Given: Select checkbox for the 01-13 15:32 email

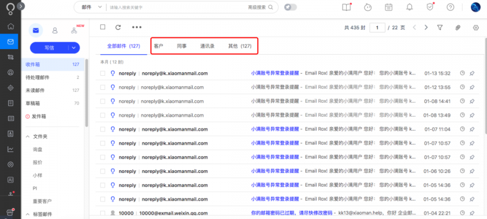Looking at the screenshot, I should tap(103, 73).
